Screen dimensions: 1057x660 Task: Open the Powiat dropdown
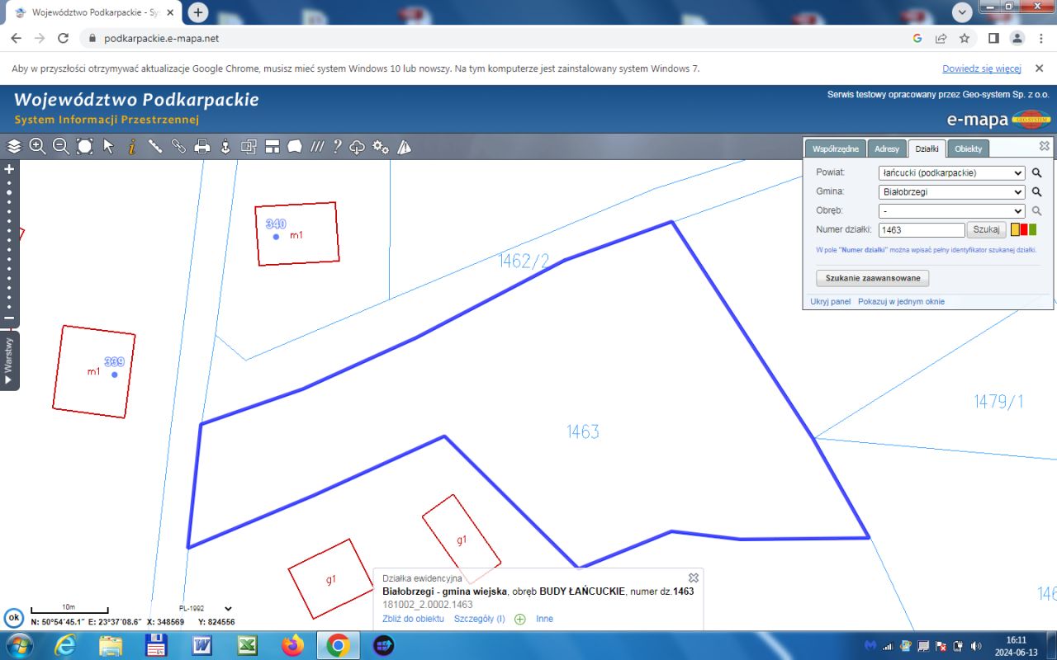[952, 173]
